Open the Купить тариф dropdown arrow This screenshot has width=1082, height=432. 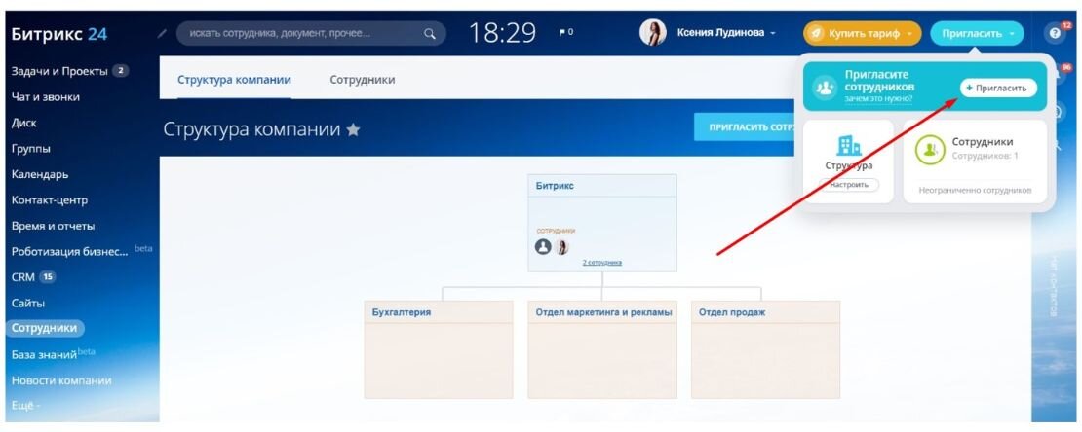click(910, 33)
